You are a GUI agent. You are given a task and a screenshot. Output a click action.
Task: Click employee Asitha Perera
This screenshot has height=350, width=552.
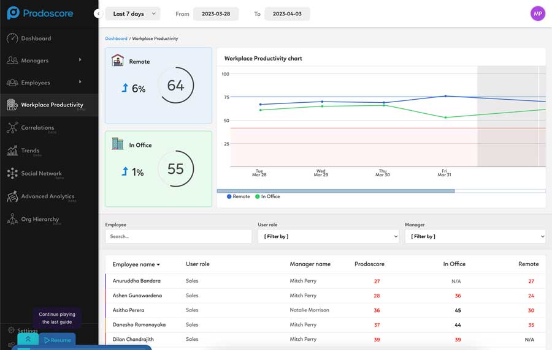pos(129,310)
